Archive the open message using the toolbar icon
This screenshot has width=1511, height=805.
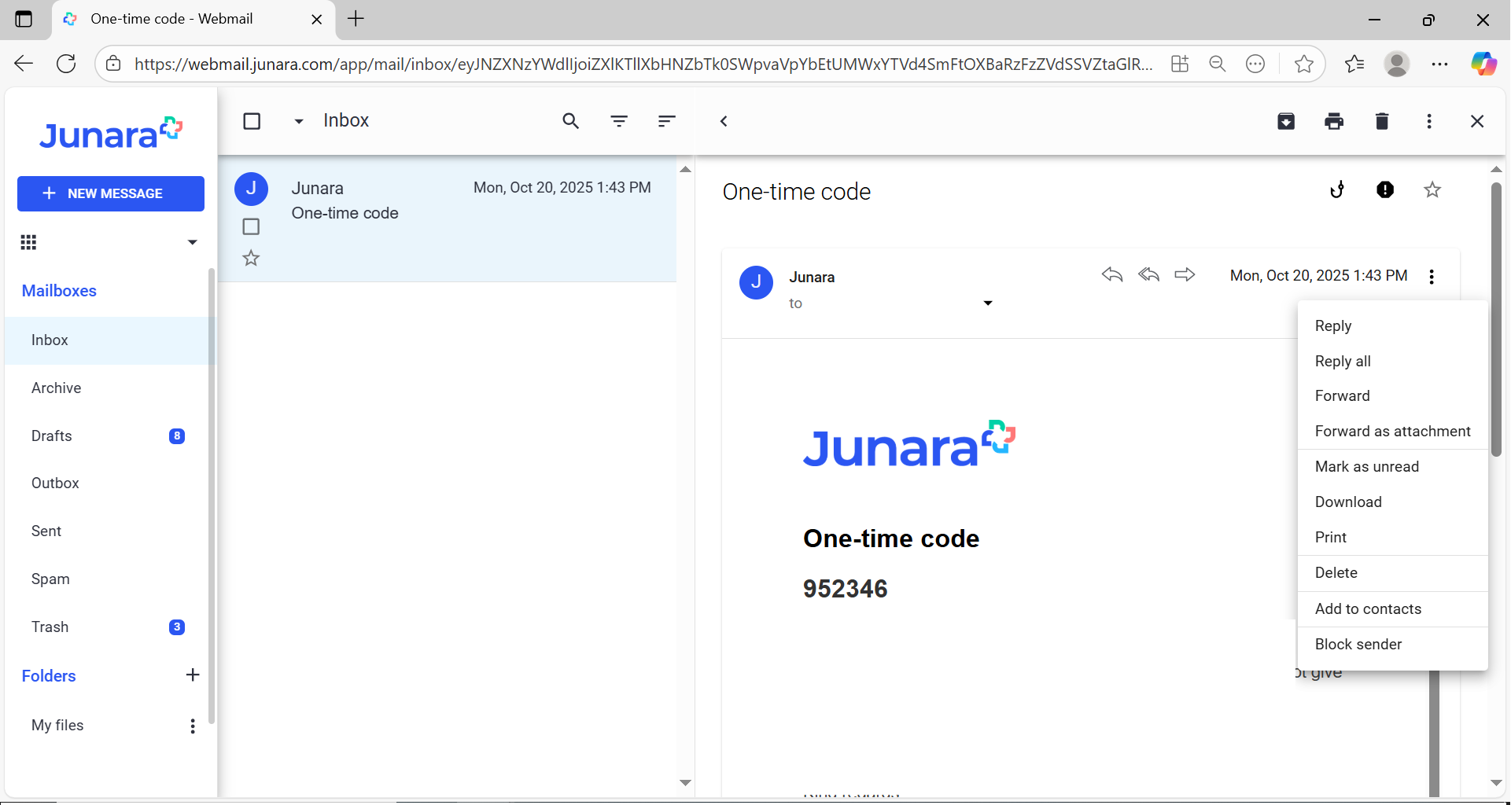(x=1286, y=121)
